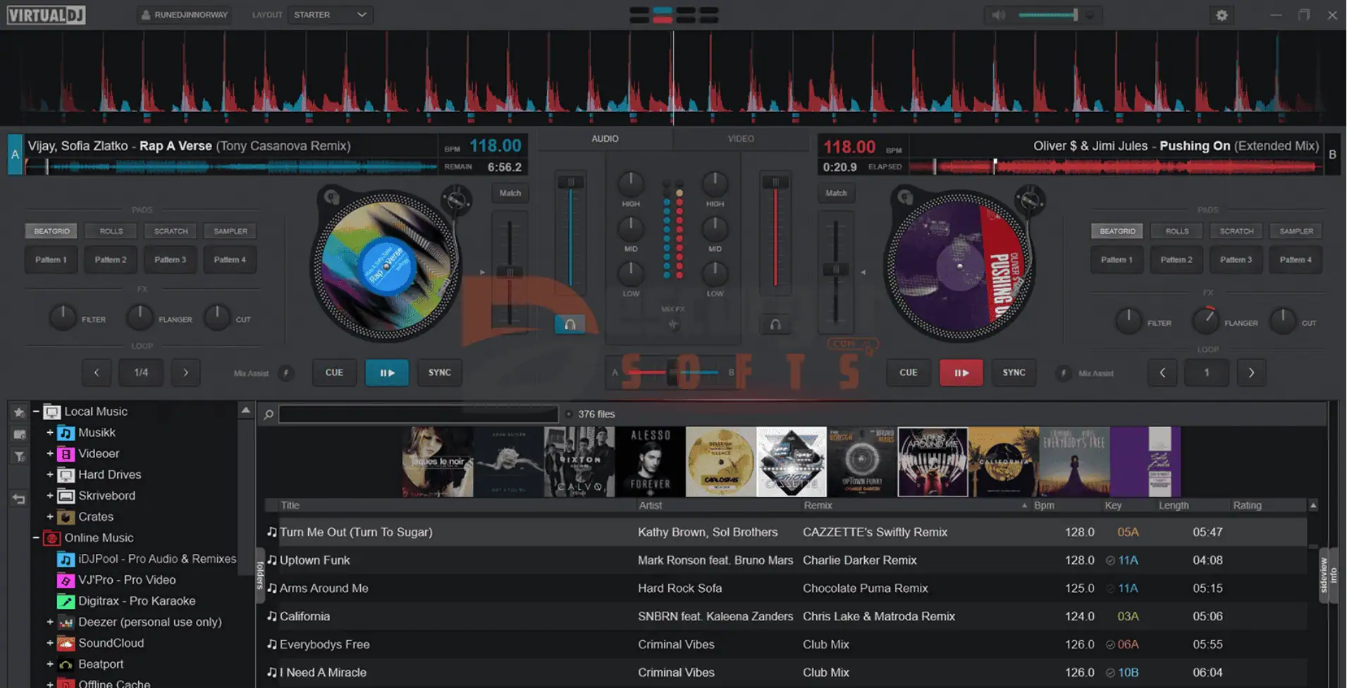Screen dimensions: 1347x688
Task: Toggle Mix Assist on deck B
Action: [x=1063, y=373]
